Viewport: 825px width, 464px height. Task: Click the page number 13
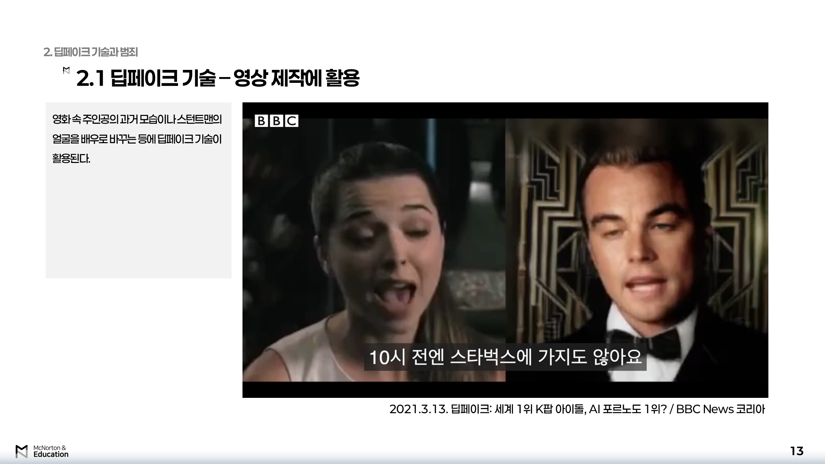(x=797, y=451)
